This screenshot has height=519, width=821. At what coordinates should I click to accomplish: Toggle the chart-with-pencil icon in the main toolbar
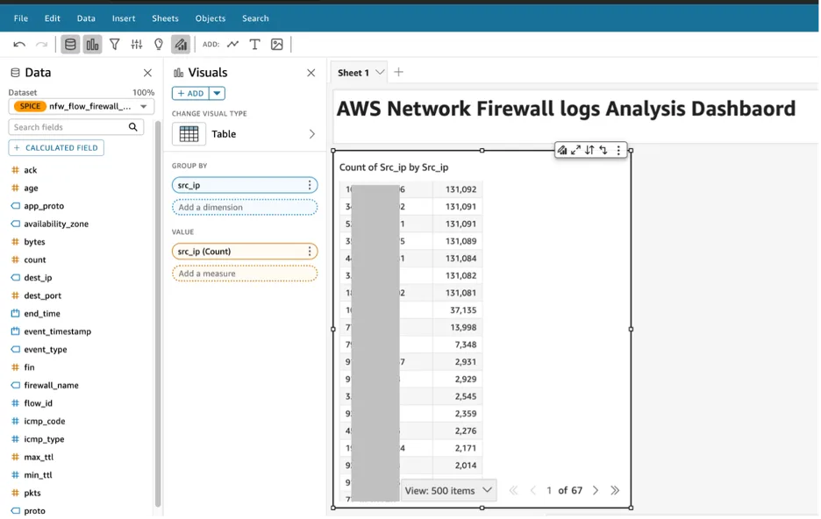[181, 45]
